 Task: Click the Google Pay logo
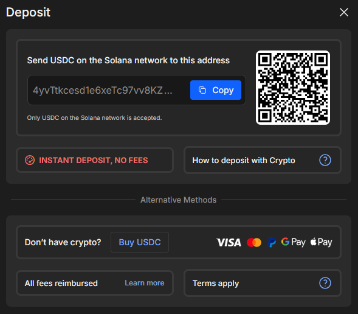[294, 242]
